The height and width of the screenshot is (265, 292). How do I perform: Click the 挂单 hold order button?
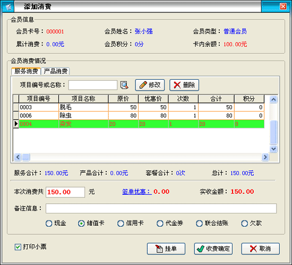[166, 249]
